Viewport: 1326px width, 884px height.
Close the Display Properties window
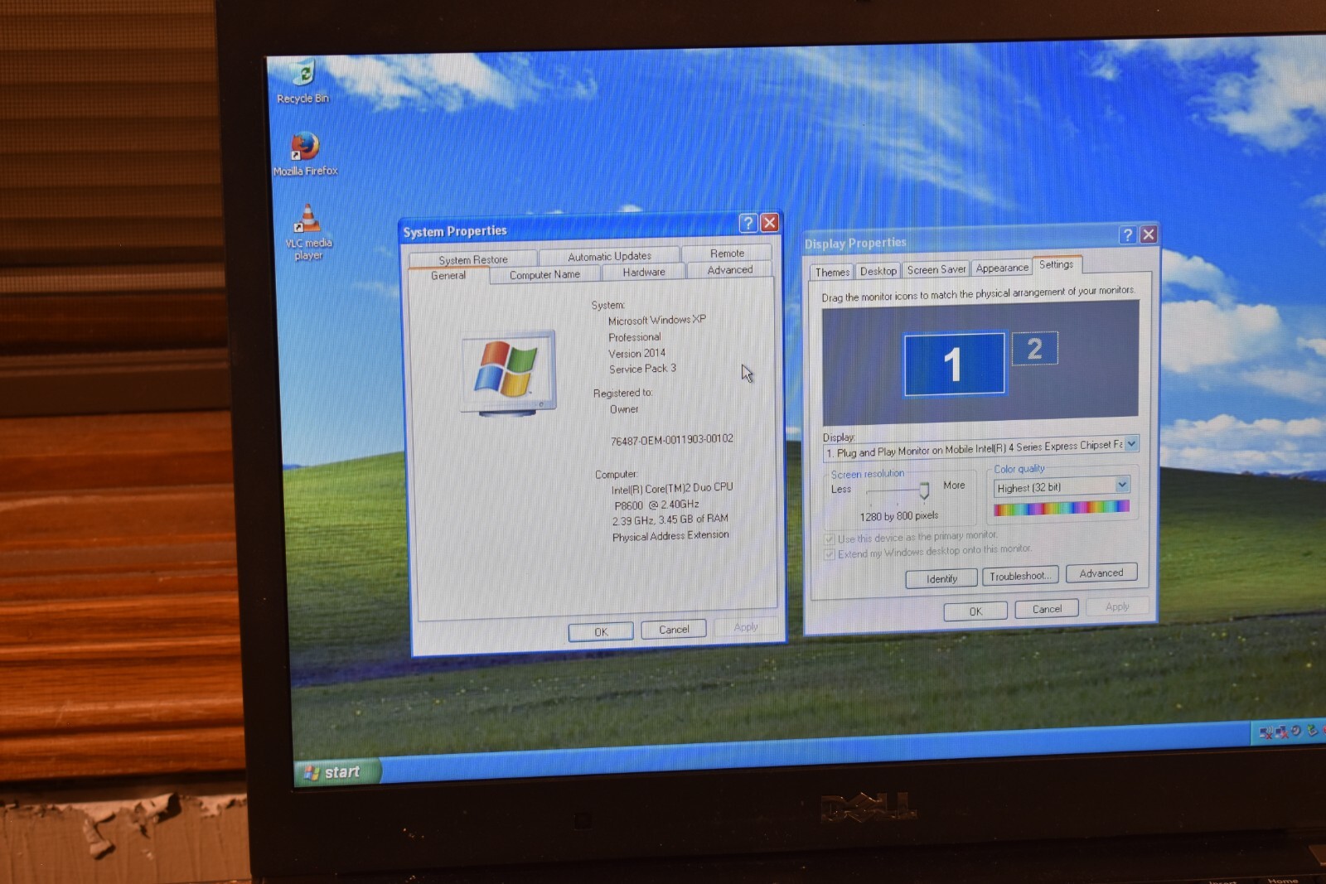click(1149, 234)
